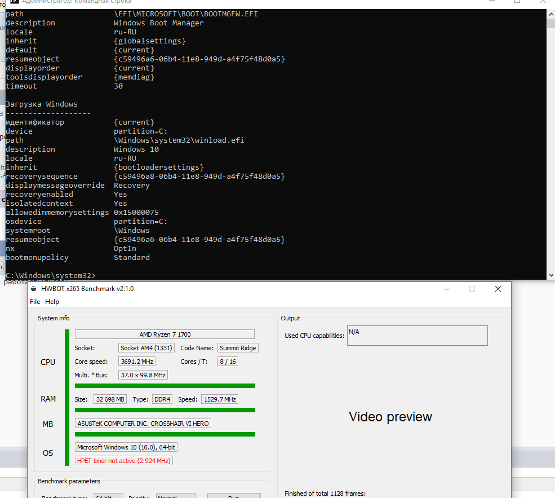
Task: Click the bootmenupolicy Standard value
Action: pos(132,258)
